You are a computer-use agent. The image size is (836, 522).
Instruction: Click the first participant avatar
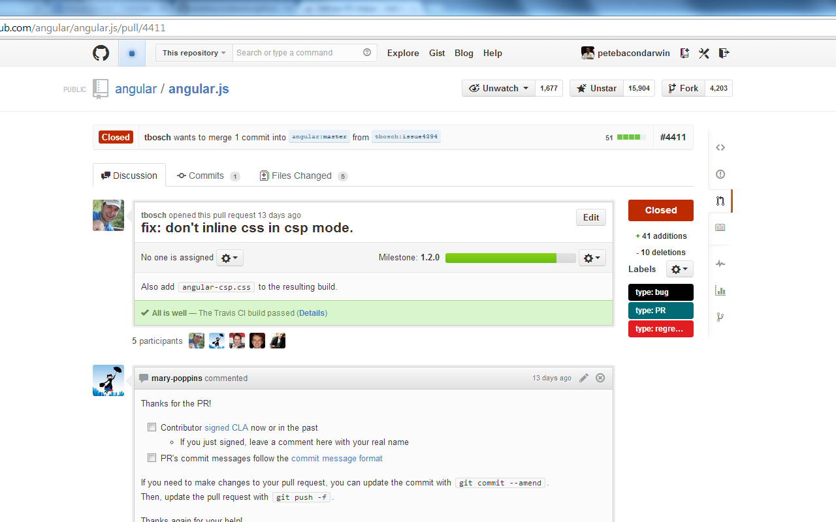(x=197, y=341)
